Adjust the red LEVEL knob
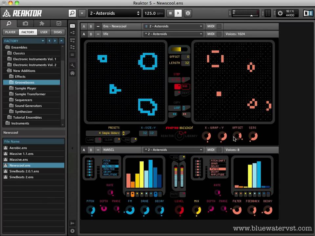Image resolution: width=315 pixels, height=236 pixels. click(179, 210)
